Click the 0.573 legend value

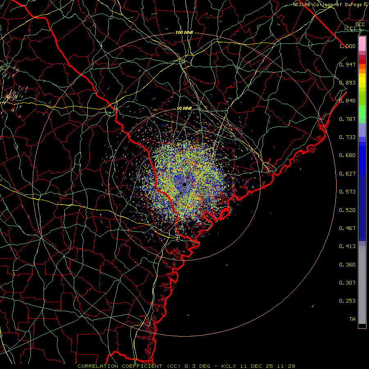(347, 192)
